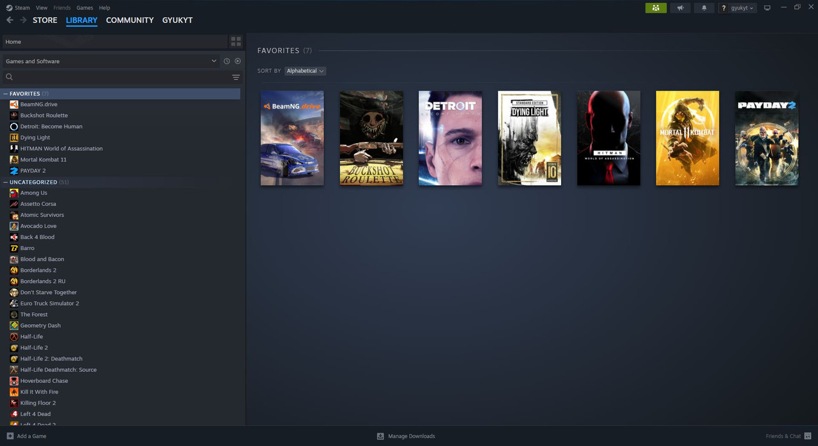Open the Games menu
Viewport: 818px width, 446px height.
(84, 8)
